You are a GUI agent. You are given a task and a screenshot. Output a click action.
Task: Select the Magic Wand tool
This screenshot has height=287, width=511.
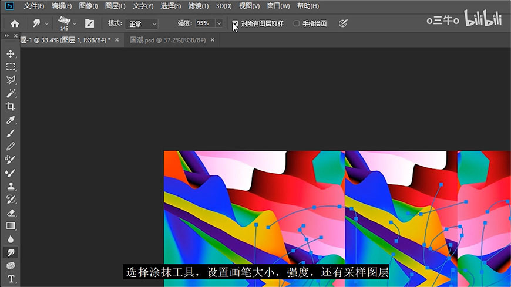pos(11,93)
